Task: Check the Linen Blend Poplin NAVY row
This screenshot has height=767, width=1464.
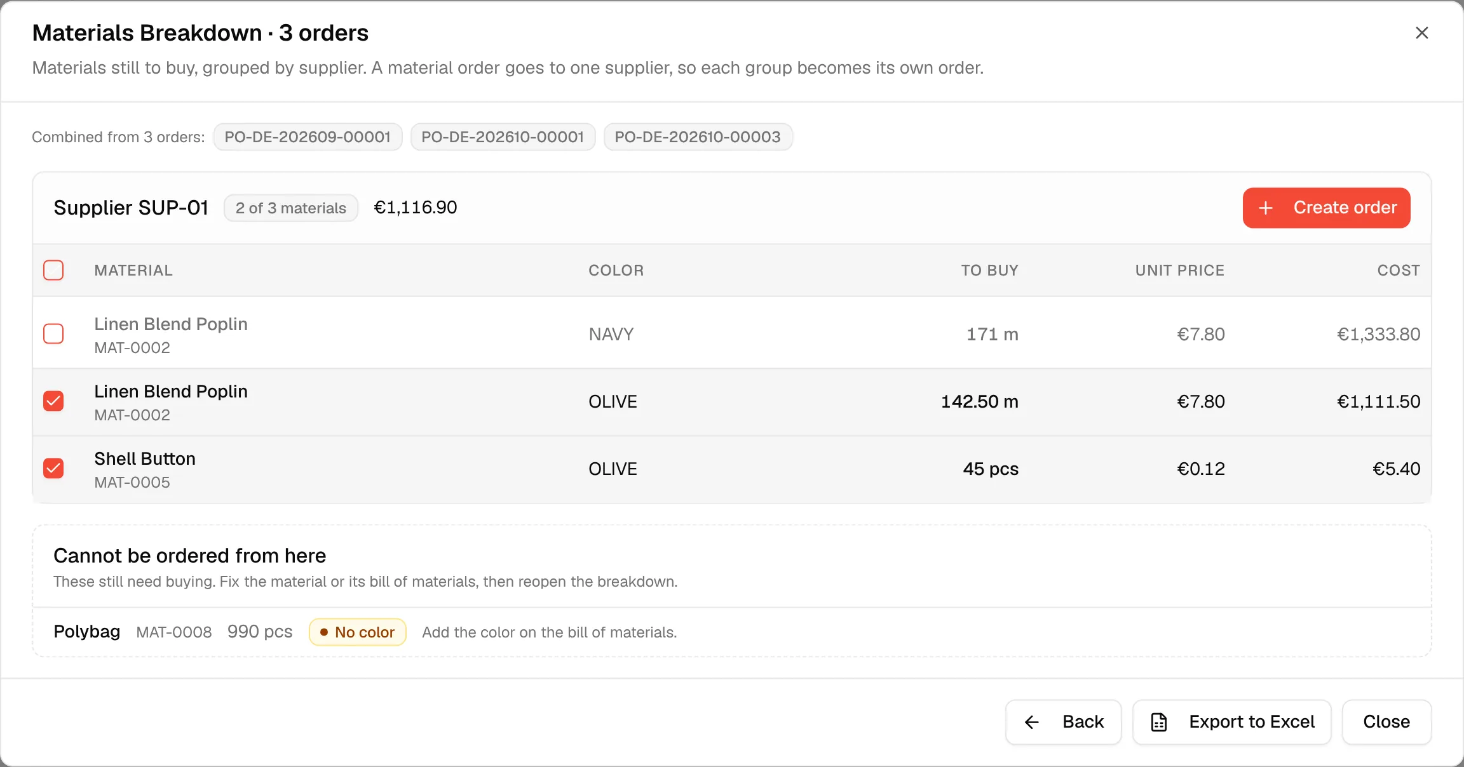Action: (x=53, y=334)
